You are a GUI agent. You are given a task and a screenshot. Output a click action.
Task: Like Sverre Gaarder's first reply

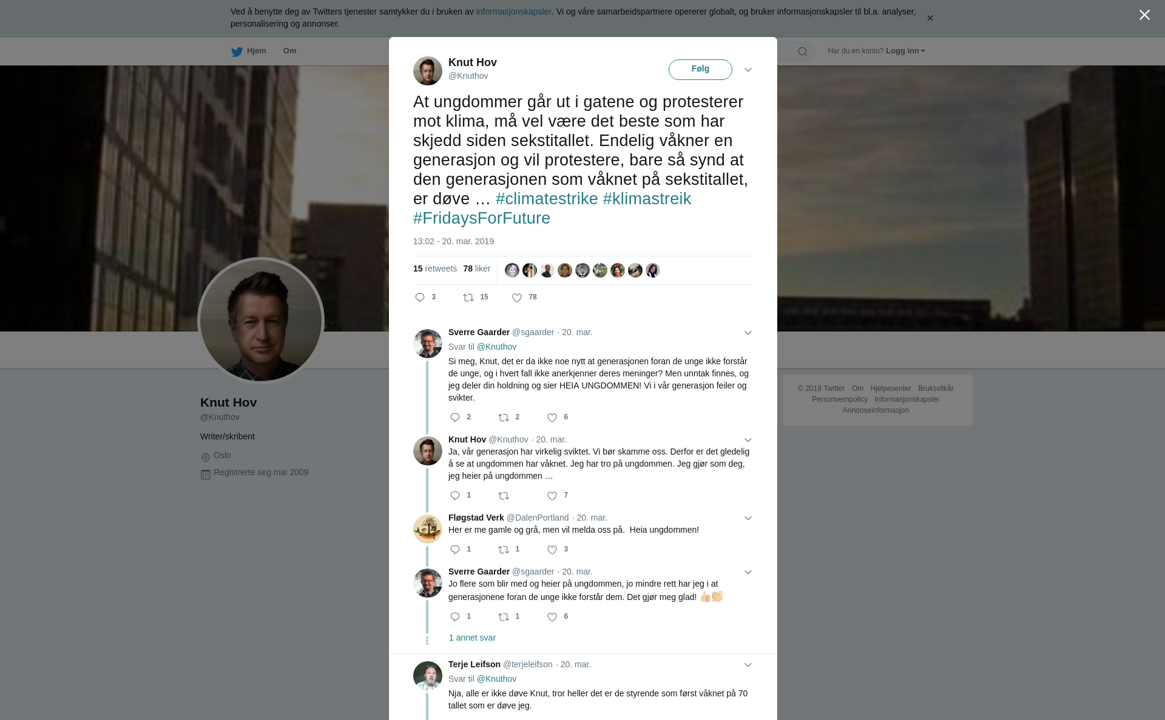coord(552,418)
